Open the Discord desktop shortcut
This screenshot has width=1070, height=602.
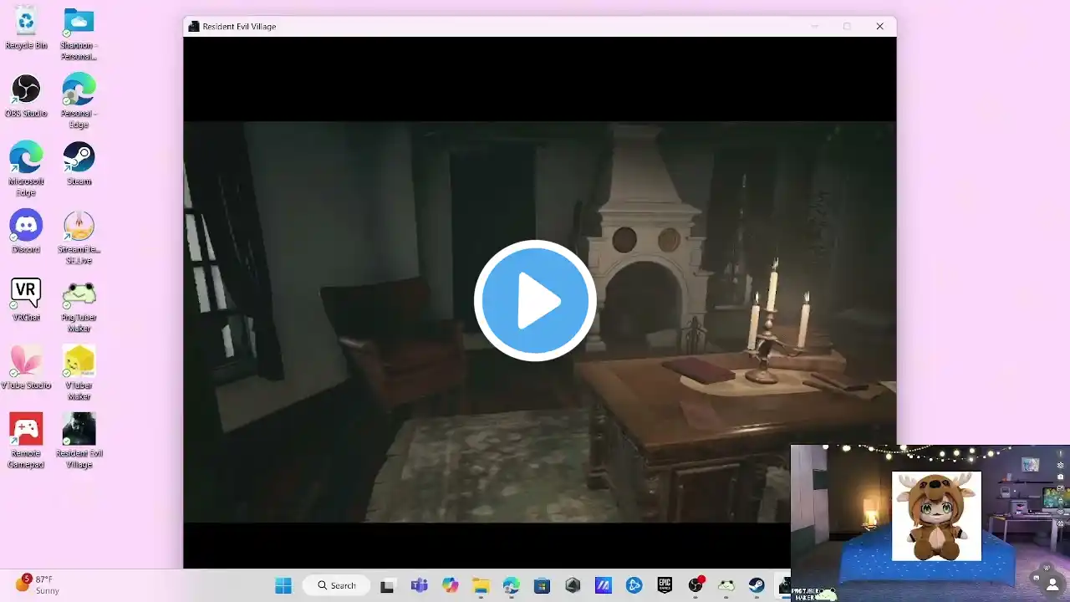(x=26, y=232)
